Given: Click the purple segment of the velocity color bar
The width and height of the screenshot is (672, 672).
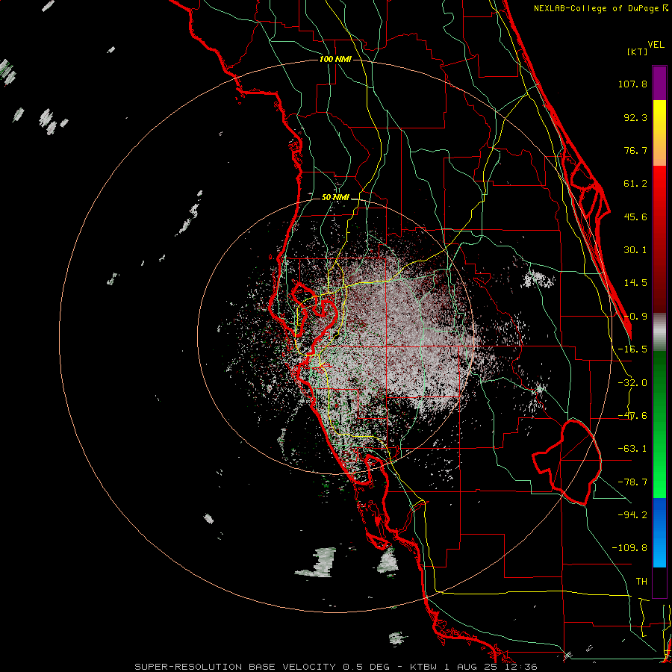Looking at the screenshot, I should 659,83.
